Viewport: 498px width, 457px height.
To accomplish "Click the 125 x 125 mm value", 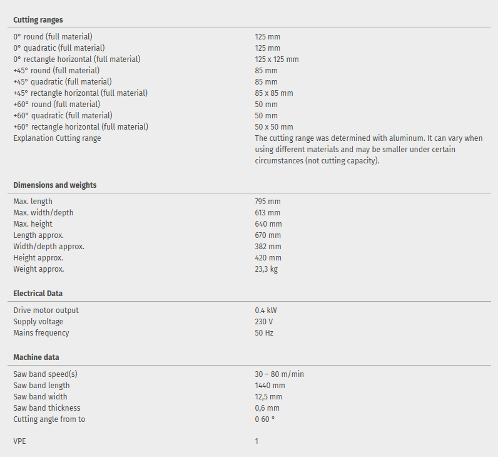I will point(277,59).
